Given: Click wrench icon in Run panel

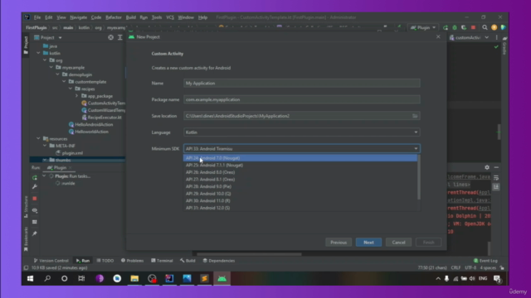Looking at the screenshot, I should click(35, 186).
